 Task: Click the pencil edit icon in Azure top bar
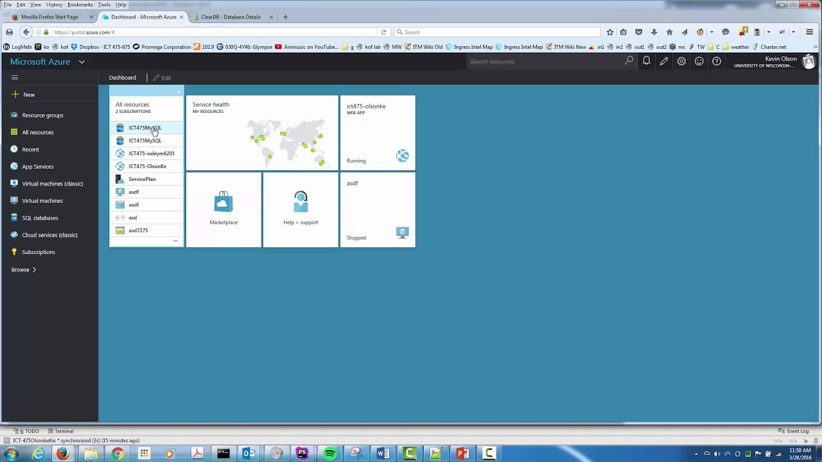[x=664, y=62]
